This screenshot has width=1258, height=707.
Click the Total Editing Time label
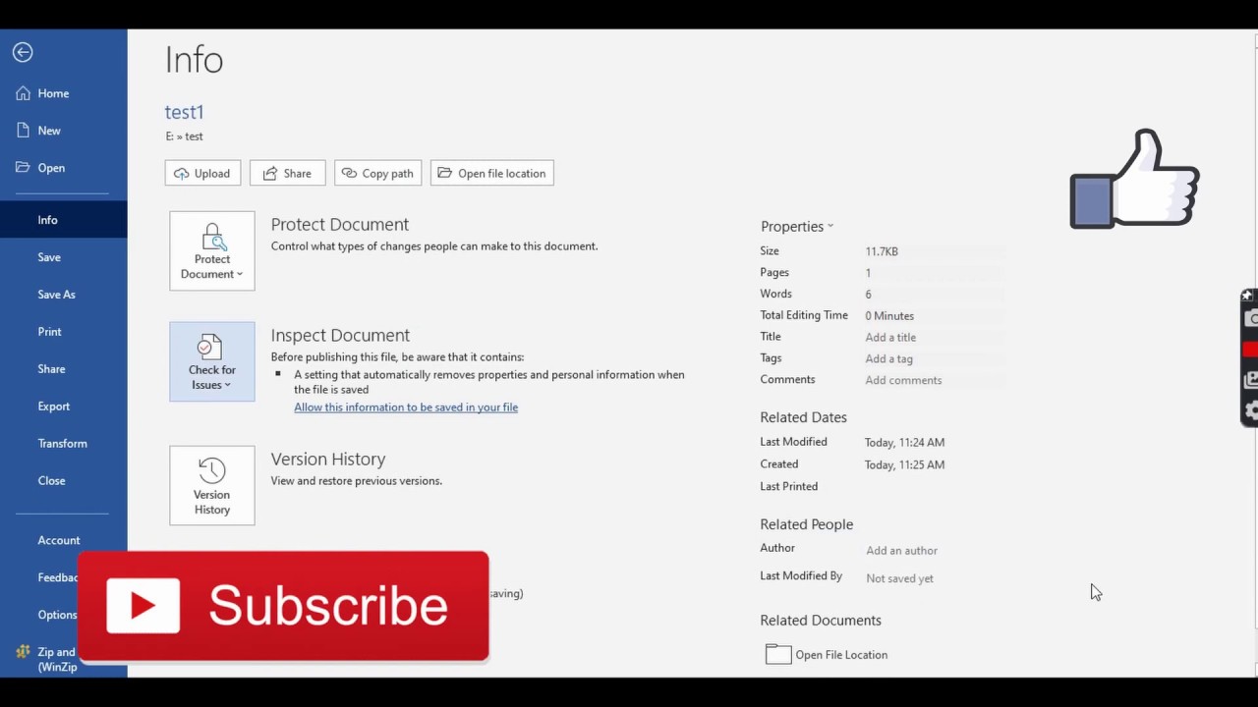click(x=803, y=315)
